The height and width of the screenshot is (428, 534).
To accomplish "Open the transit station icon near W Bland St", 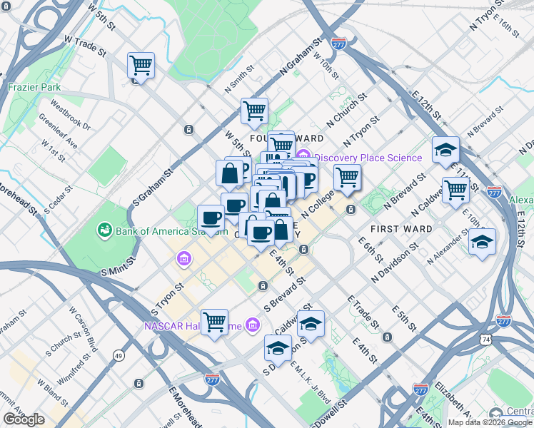I will tap(138, 384).
